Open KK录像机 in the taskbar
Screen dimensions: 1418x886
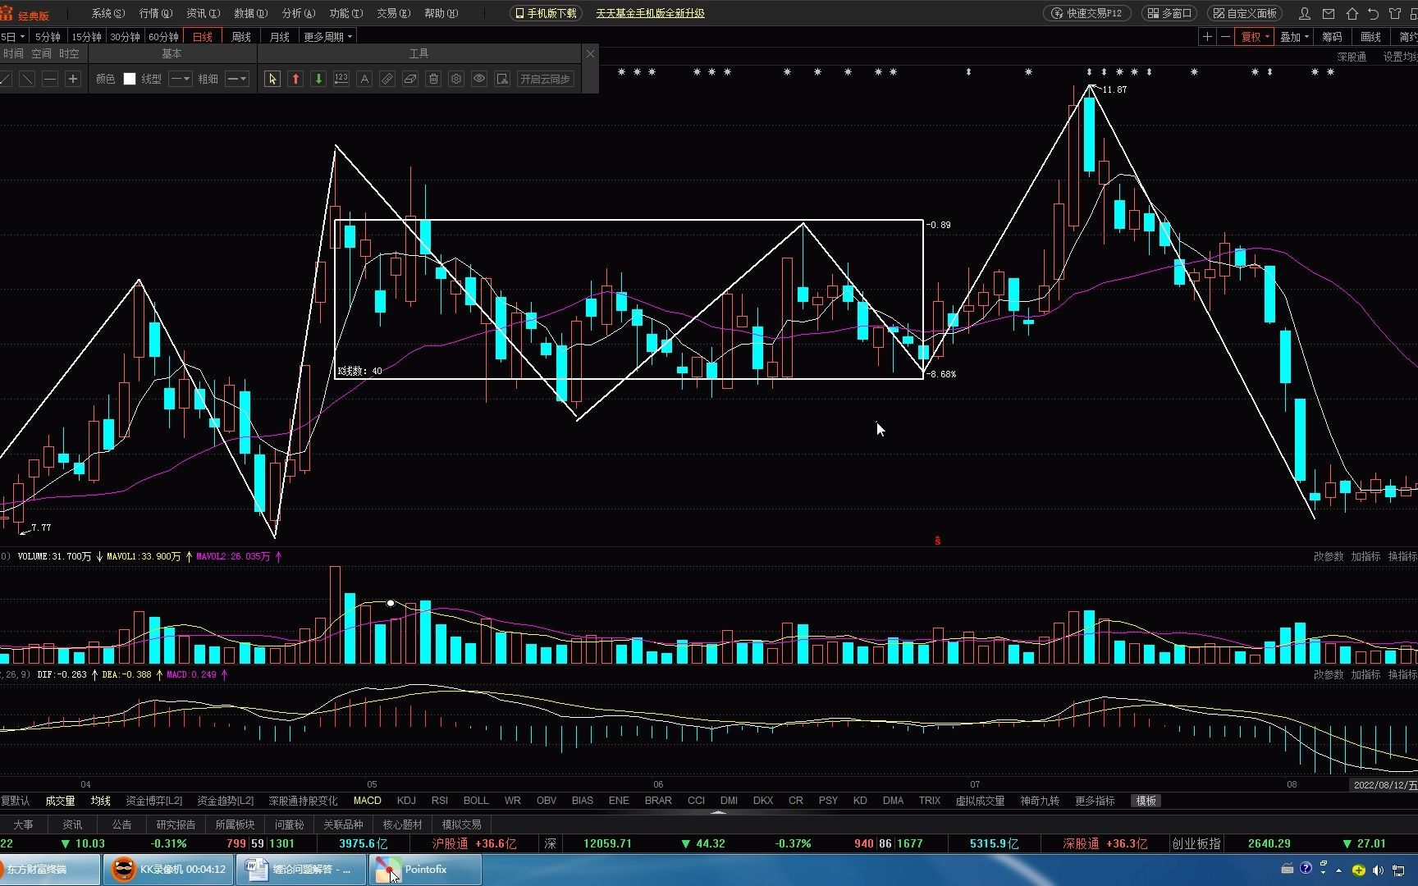[x=167, y=870]
